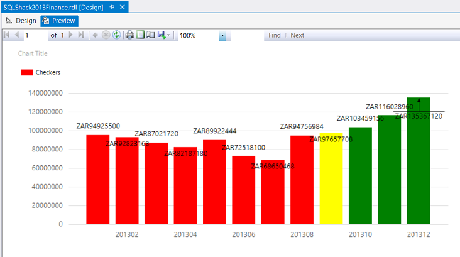
Task: Click the 60000000 axis value
Action: 47,168
